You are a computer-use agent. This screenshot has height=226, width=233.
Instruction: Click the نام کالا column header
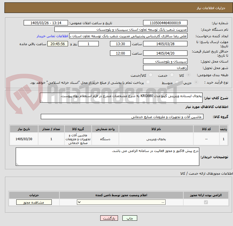[156, 129]
